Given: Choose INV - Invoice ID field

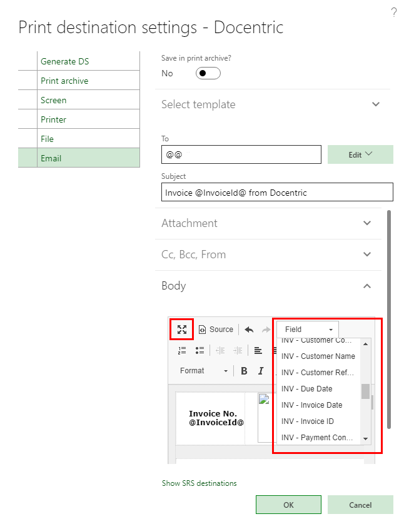Looking at the screenshot, I should [x=319, y=421].
